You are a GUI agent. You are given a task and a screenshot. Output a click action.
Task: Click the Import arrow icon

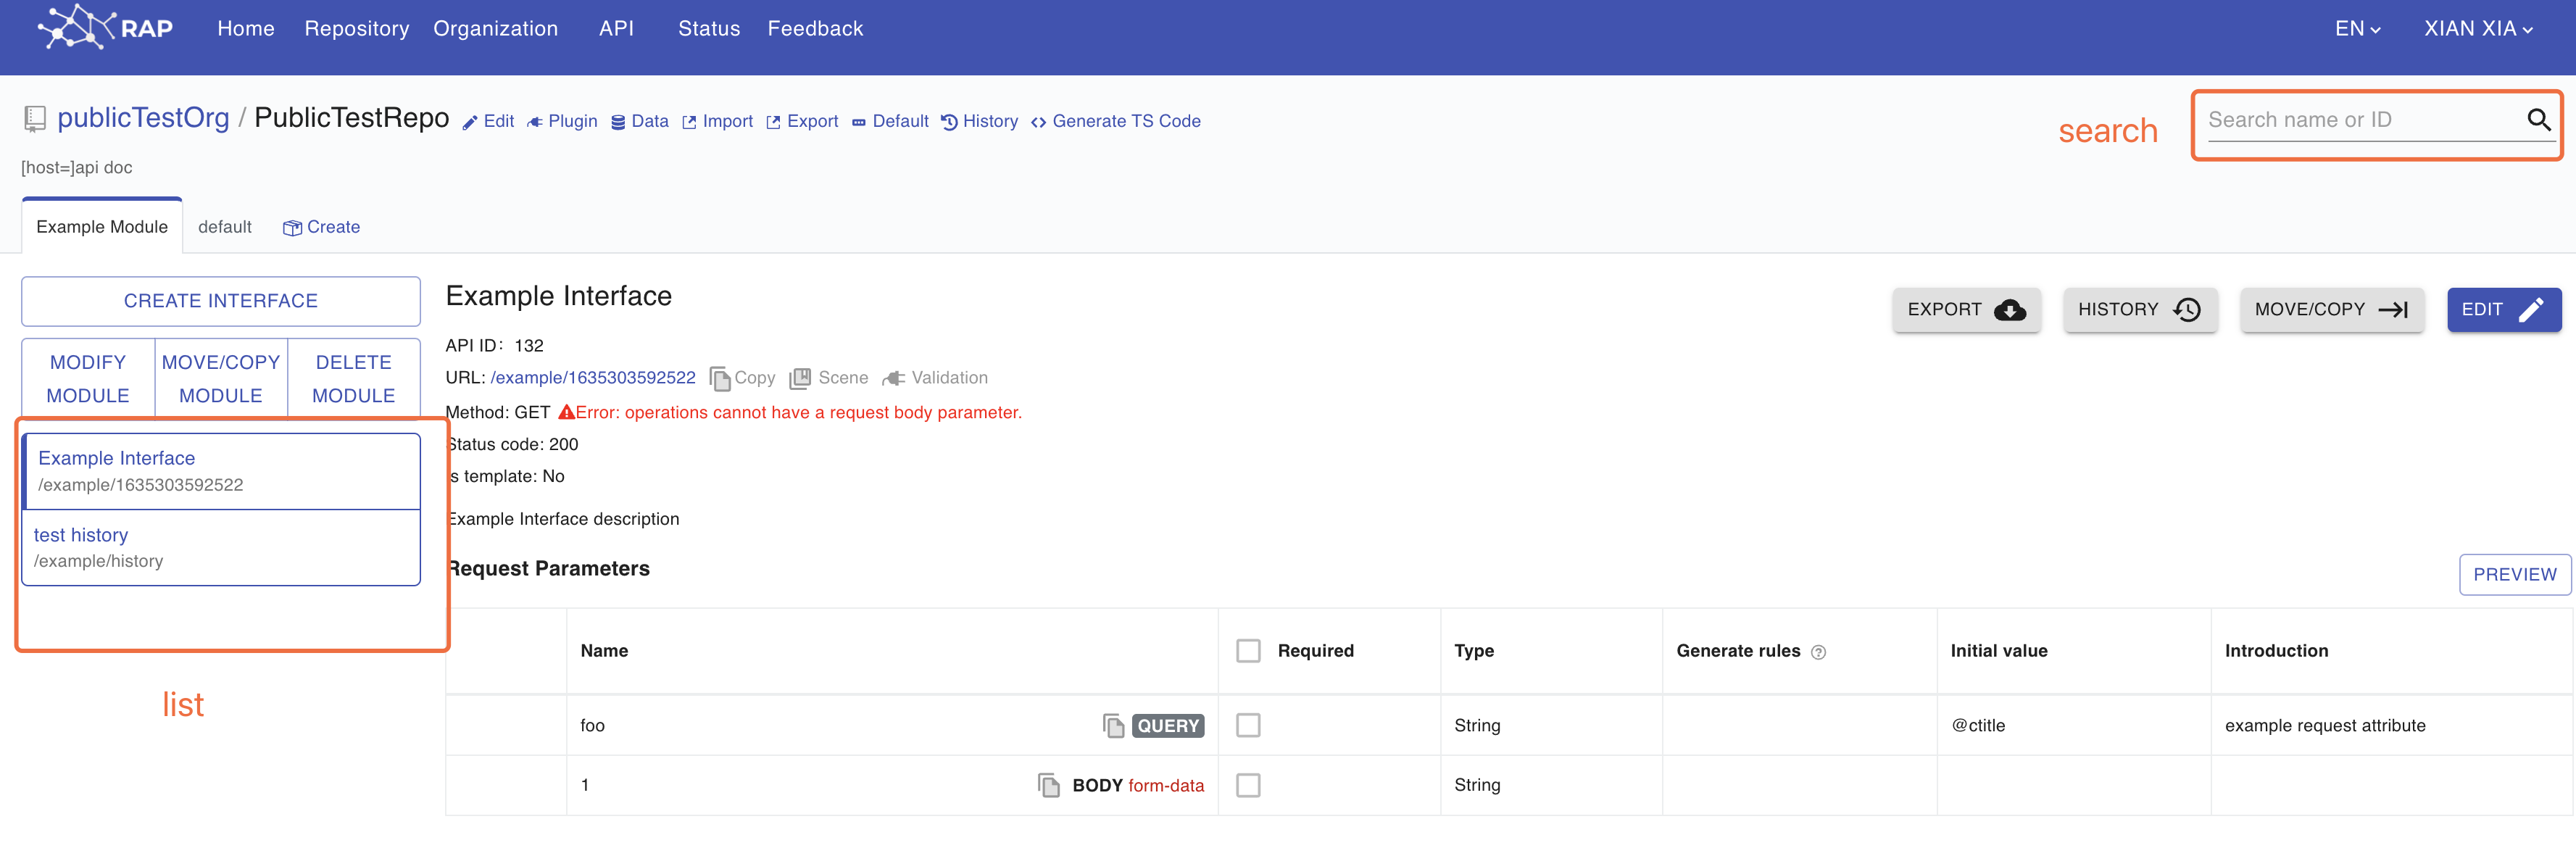(x=689, y=122)
